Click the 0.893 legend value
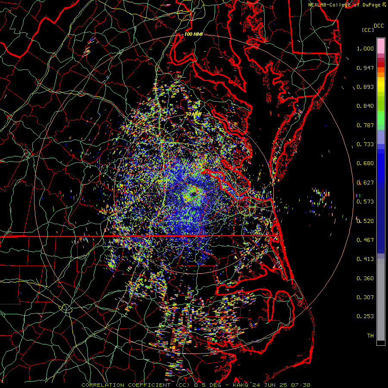 (x=365, y=87)
